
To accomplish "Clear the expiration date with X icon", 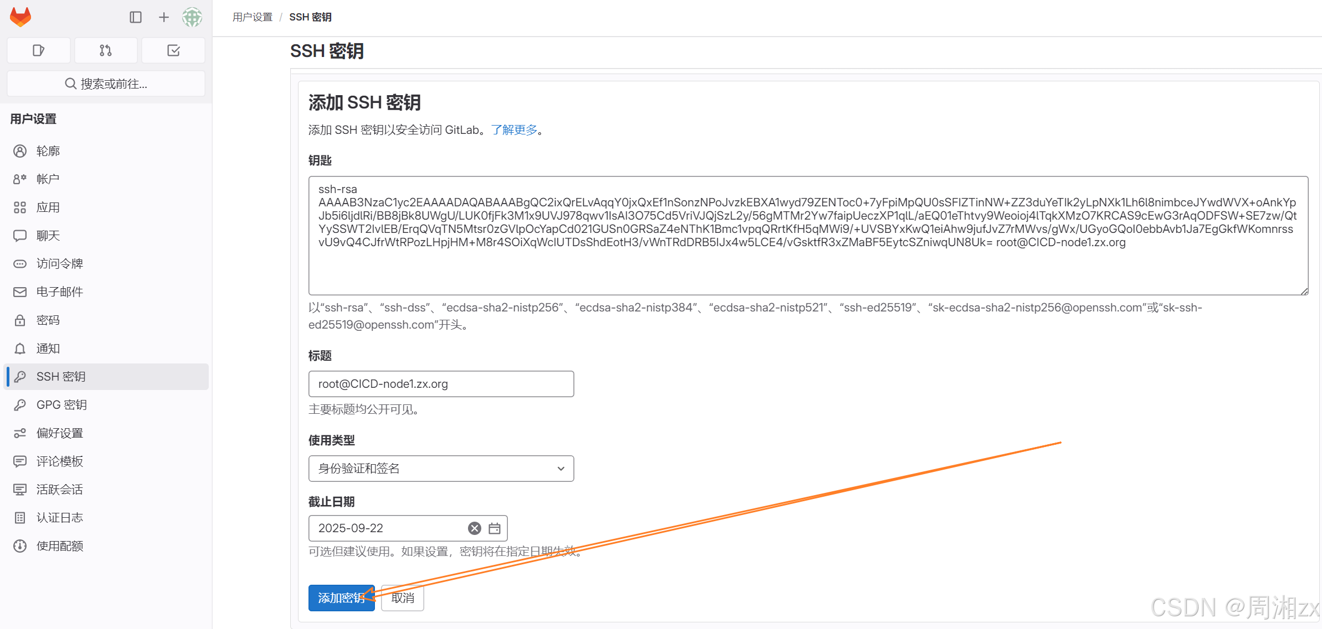I will pos(475,528).
